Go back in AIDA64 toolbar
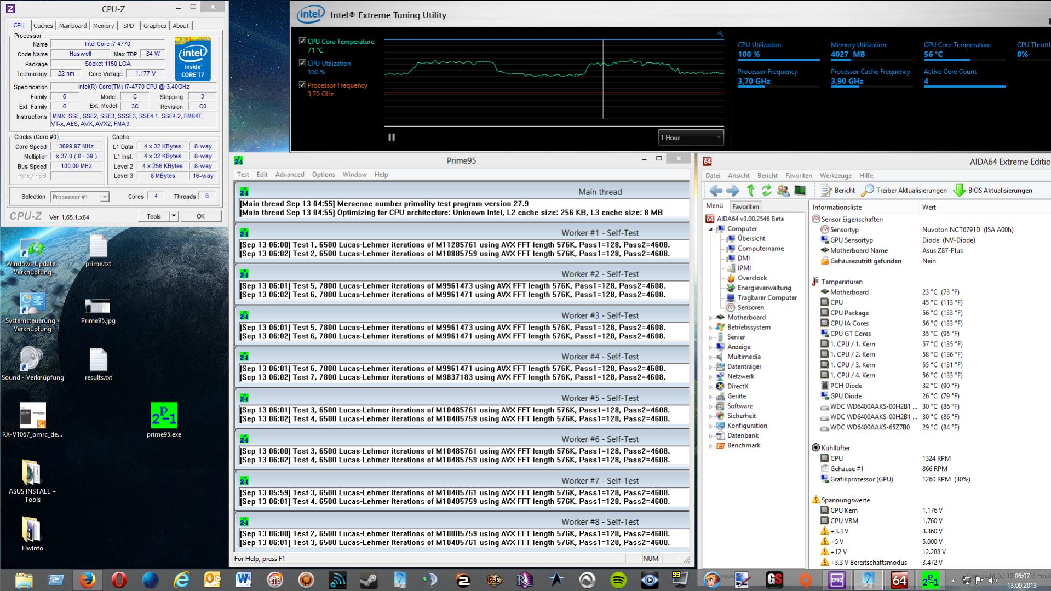This screenshot has height=591, width=1051. [715, 191]
